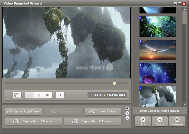Maximize the Video Snapshot Wizard window
This screenshot has width=189, height=134.
180,4
